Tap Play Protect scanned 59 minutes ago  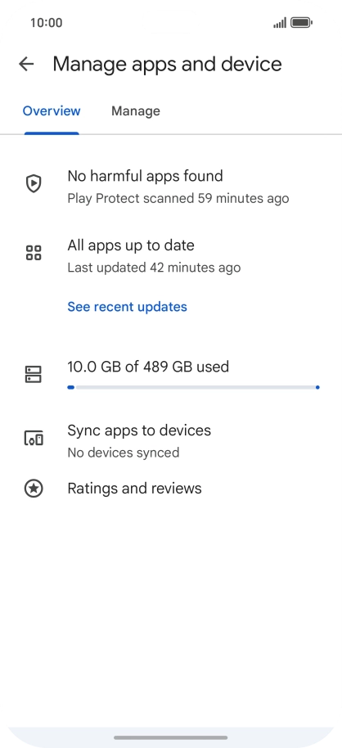(x=178, y=198)
